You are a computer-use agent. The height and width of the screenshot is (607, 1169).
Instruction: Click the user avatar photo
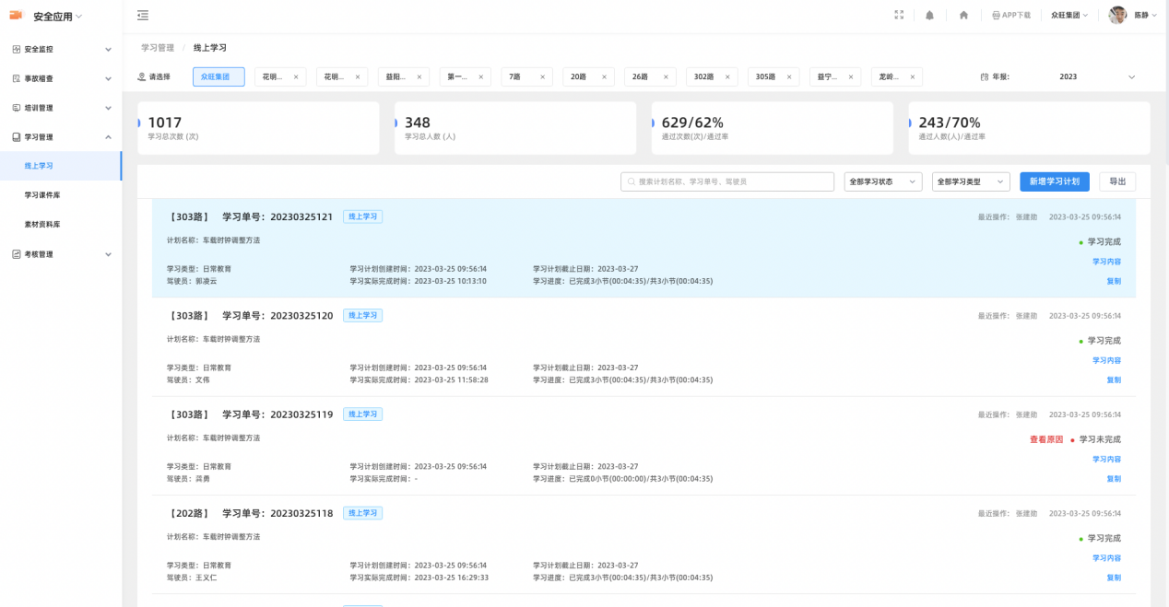pos(1117,16)
